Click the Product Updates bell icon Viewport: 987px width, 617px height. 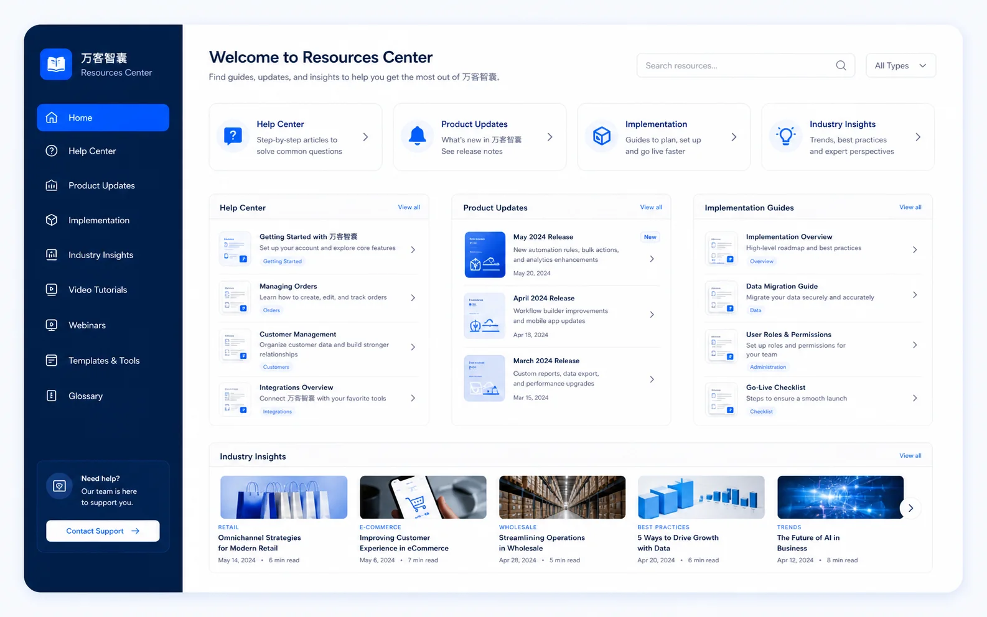(417, 136)
